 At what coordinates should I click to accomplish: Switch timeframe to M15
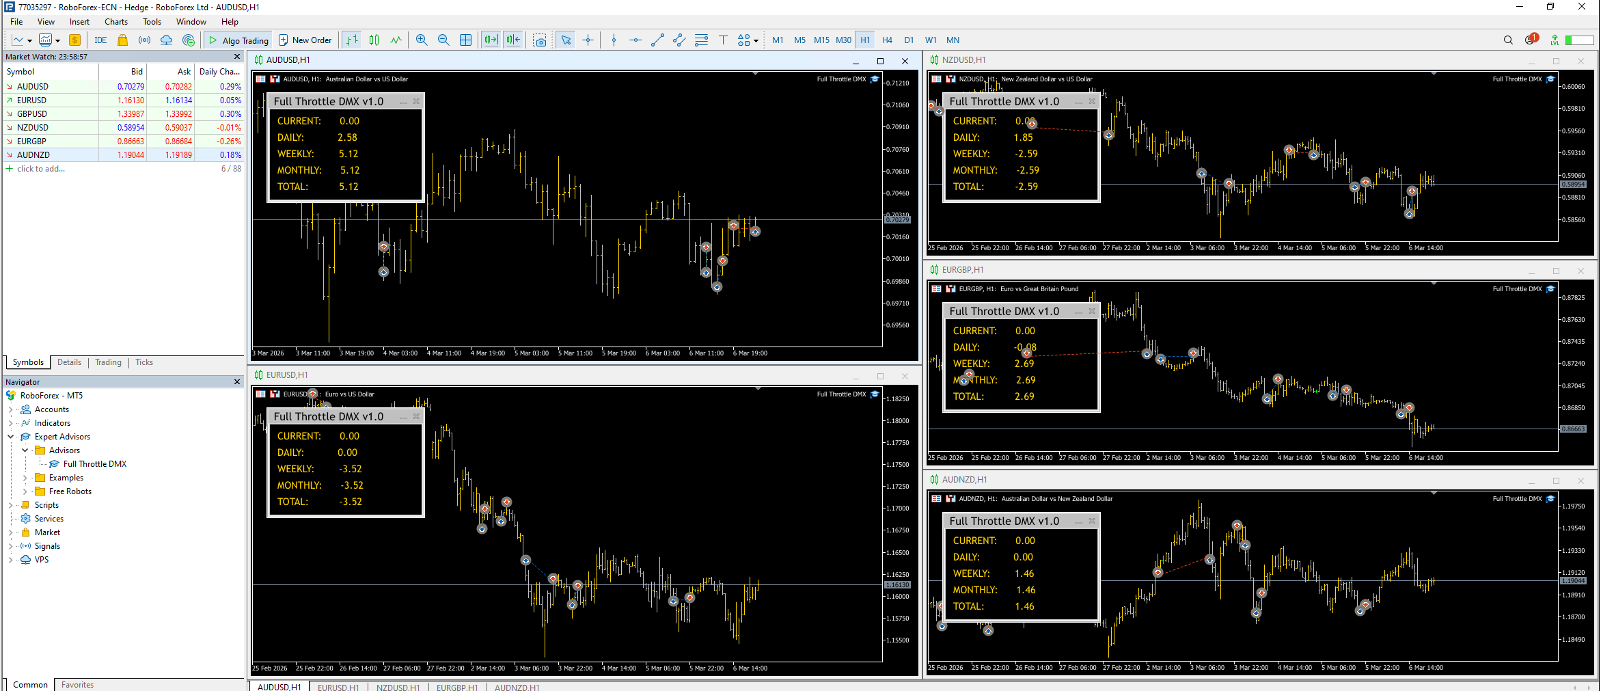click(821, 40)
